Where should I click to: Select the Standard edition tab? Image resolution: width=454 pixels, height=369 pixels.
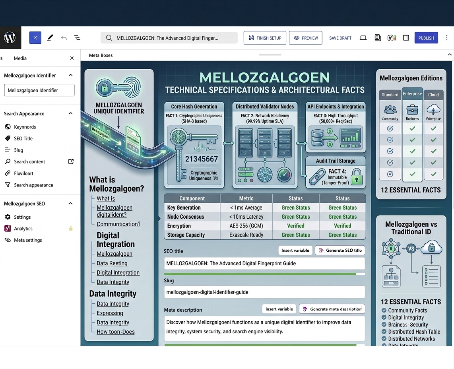click(x=390, y=95)
